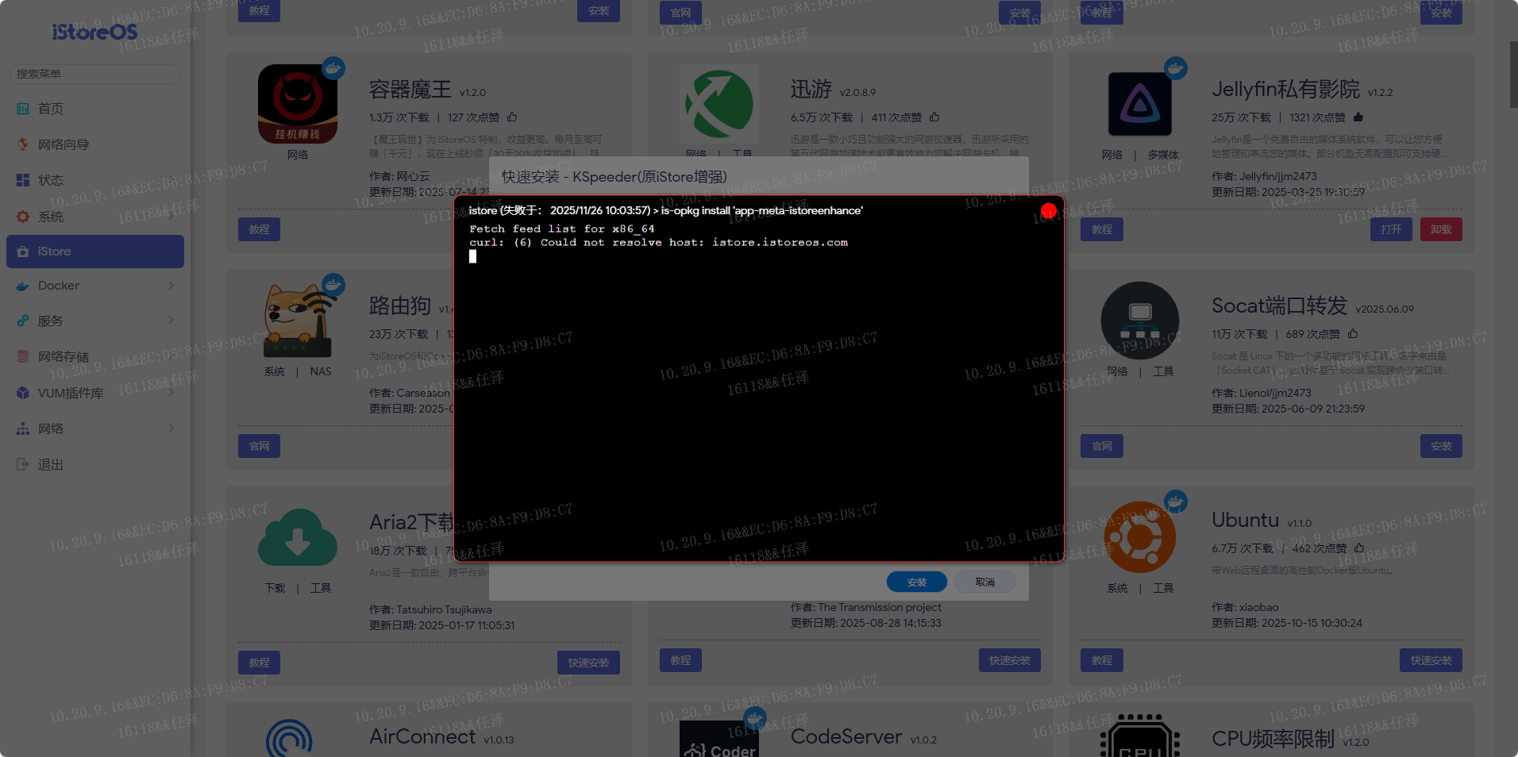Click the Socat端口转发 app icon
Image resolution: width=1518 pixels, height=757 pixels.
[x=1140, y=321]
